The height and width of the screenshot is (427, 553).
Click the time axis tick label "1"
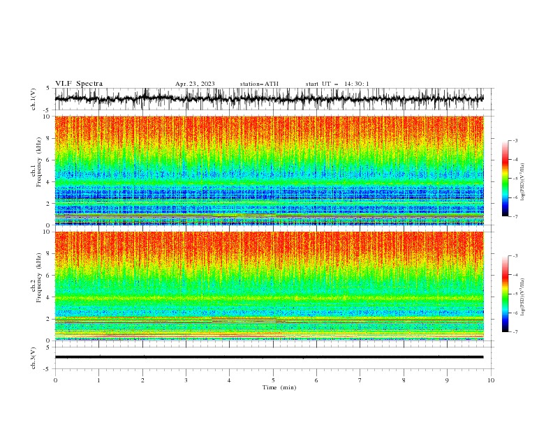click(x=98, y=380)
